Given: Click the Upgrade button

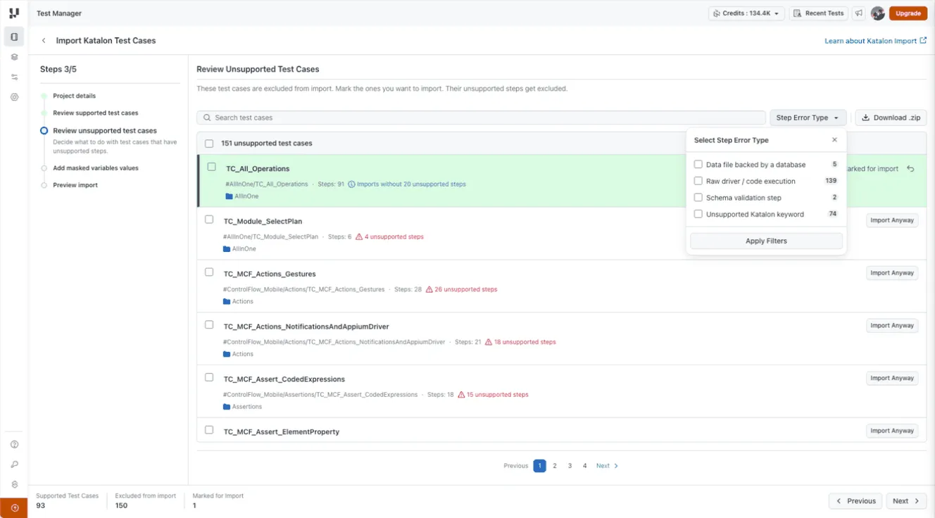Looking at the screenshot, I should (x=908, y=13).
